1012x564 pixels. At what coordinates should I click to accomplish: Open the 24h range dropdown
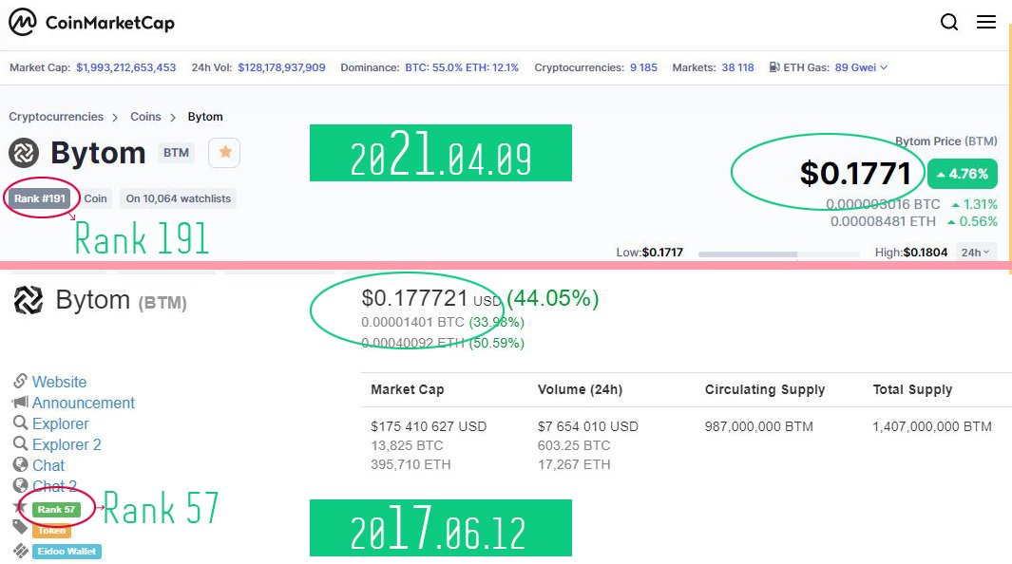[x=976, y=252]
